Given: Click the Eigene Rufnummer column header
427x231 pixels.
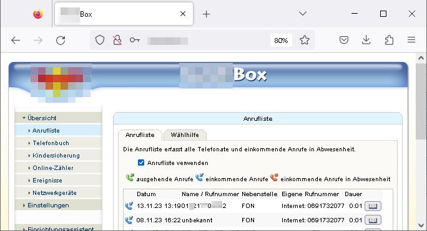Looking at the screenshot, I should pos(310,194).
